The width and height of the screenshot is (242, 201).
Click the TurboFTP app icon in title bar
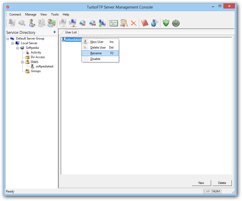(8, 7)
